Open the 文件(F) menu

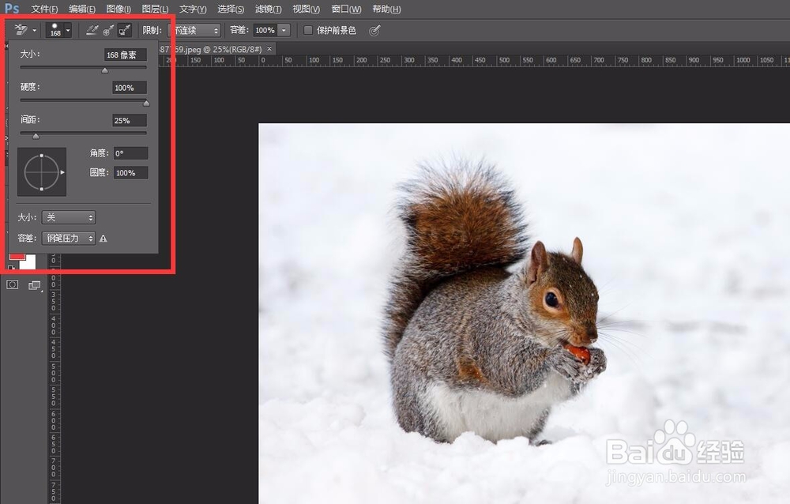[x=44, y=9]
